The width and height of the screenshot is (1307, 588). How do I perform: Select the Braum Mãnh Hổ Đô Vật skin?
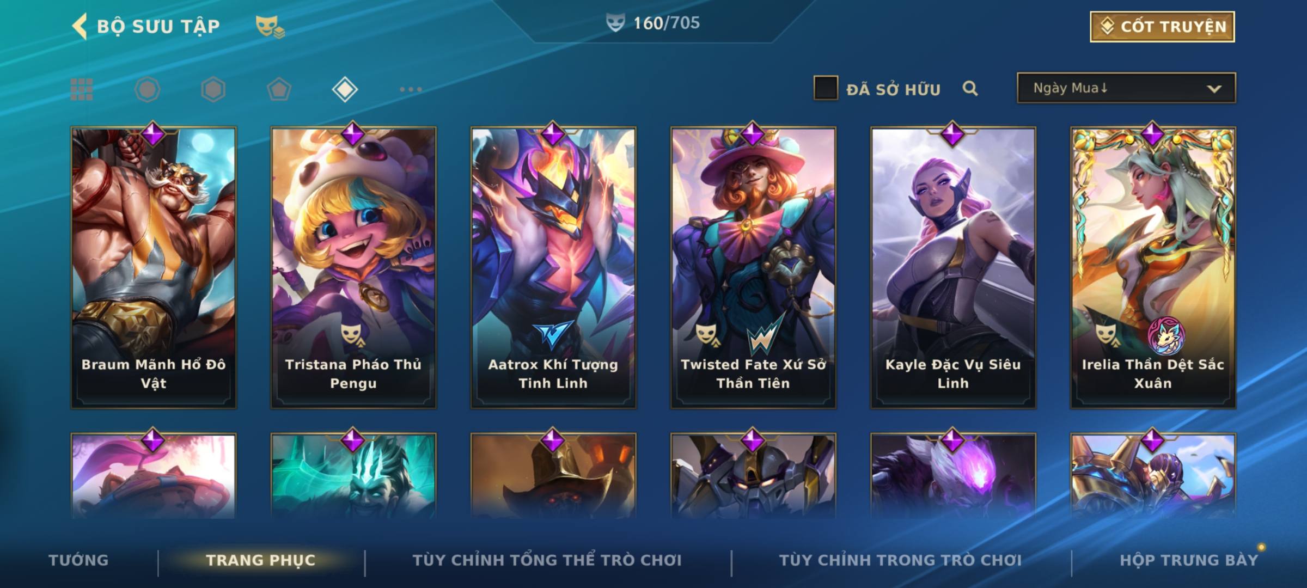coord(154,268)
